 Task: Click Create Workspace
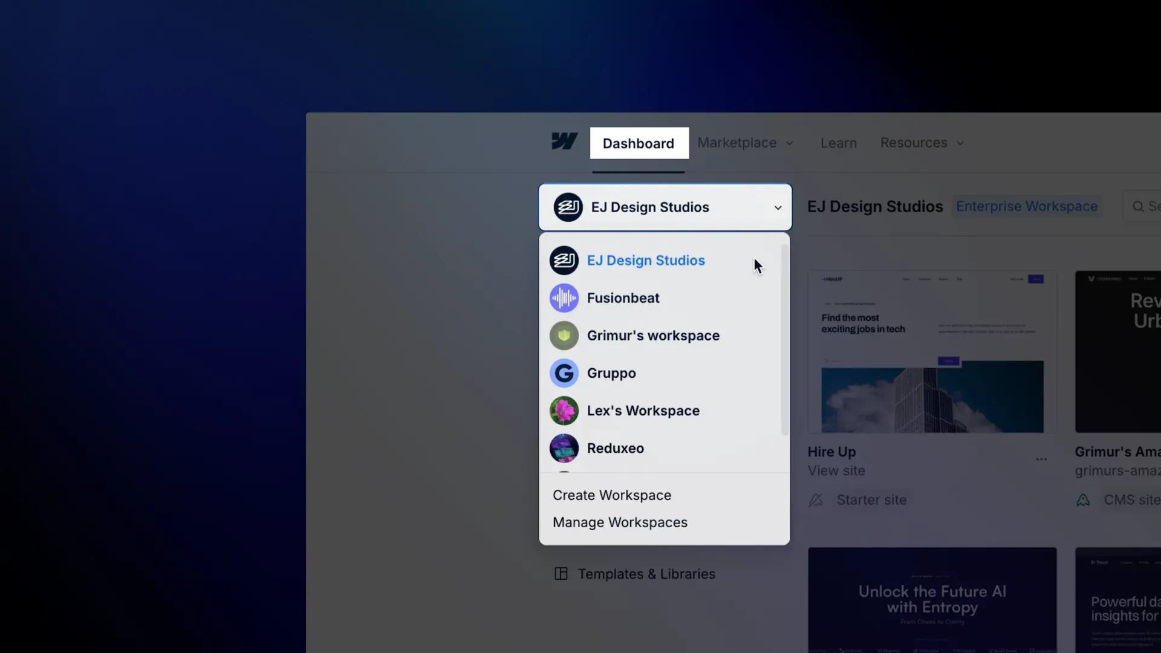[611, 495]
